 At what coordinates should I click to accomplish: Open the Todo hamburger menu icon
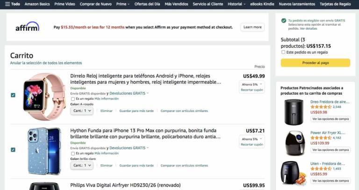(x=7, y=4)
